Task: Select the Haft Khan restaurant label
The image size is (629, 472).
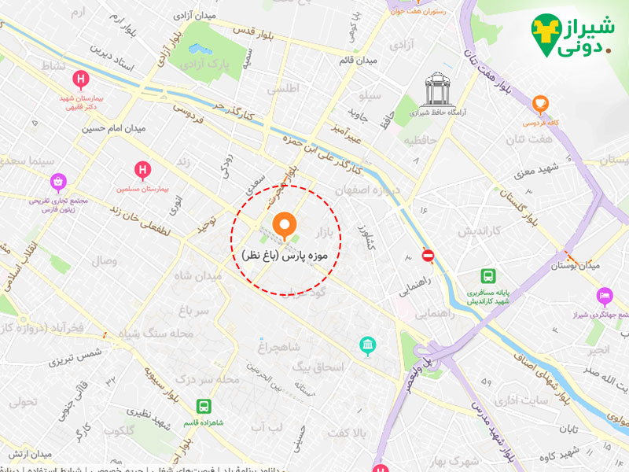Action: 418,12
